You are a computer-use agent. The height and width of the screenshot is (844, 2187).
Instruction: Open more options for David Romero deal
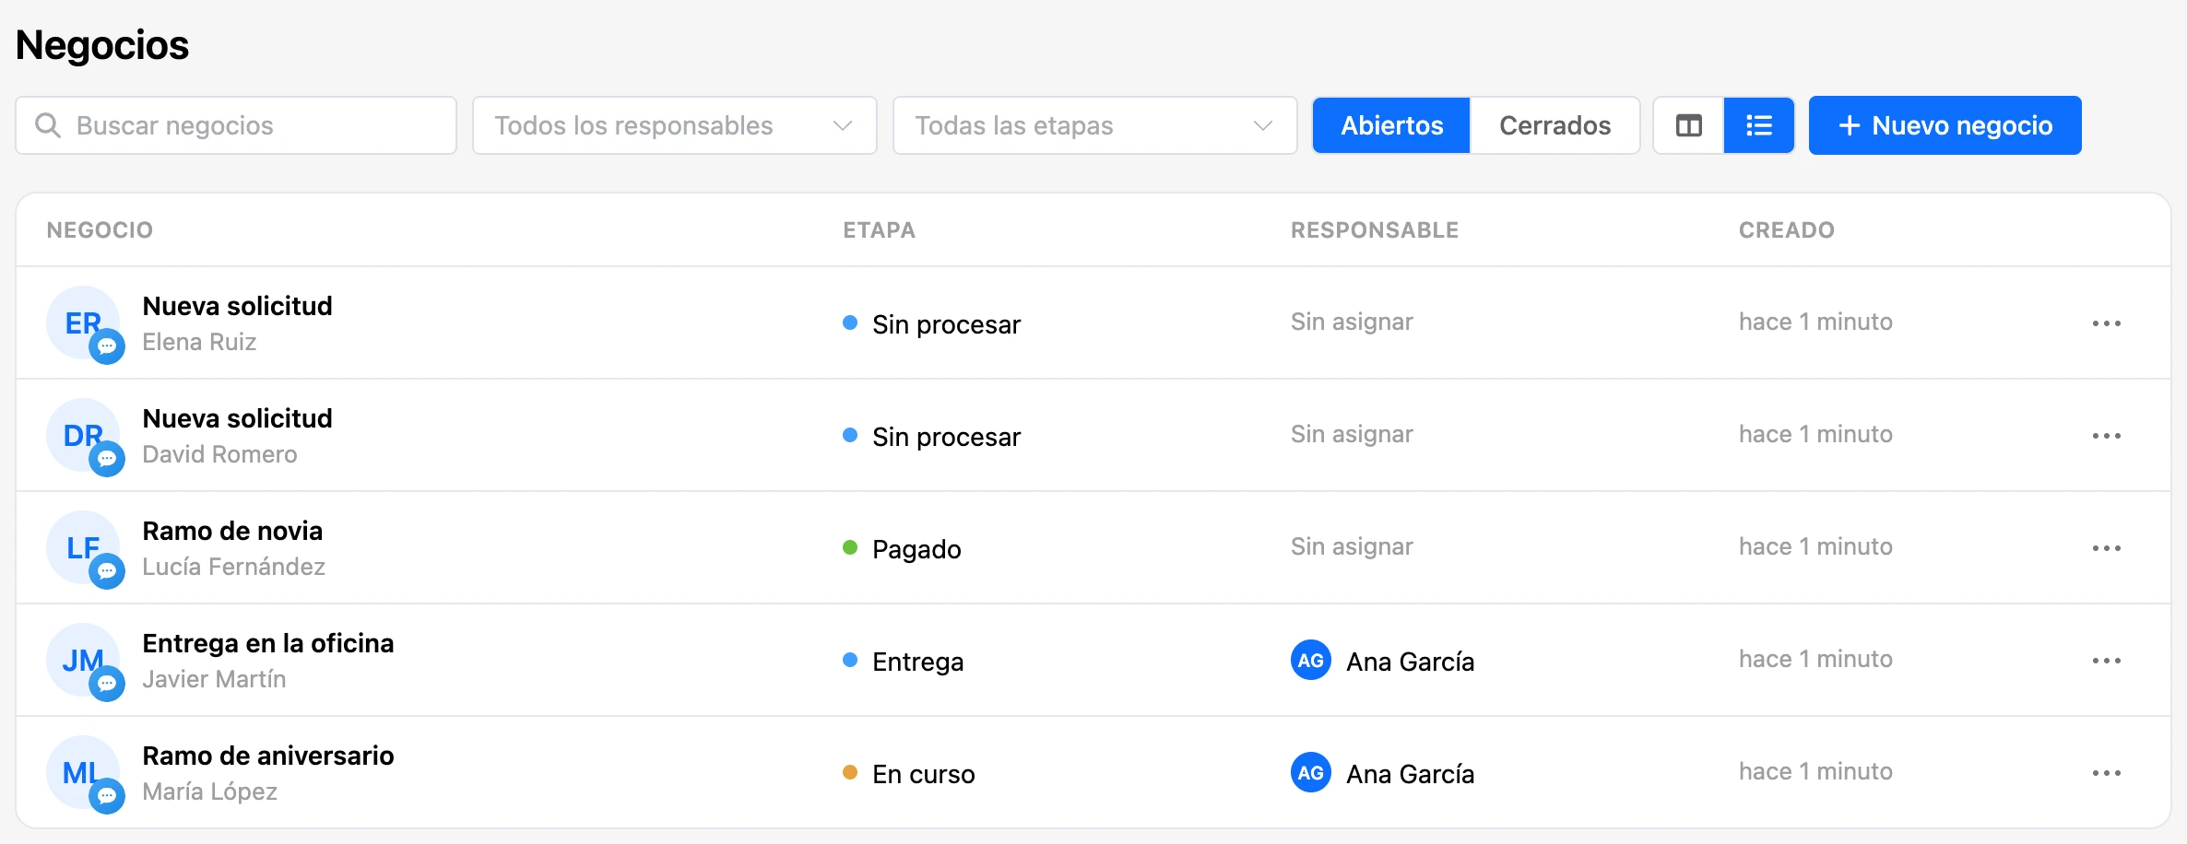2107,436
